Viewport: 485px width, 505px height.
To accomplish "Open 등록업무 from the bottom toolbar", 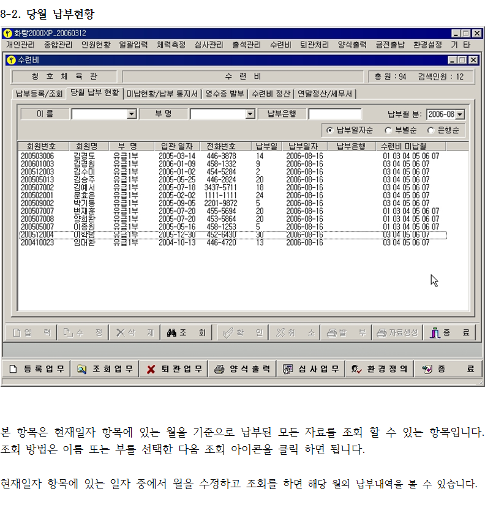I will pos(36,369).
